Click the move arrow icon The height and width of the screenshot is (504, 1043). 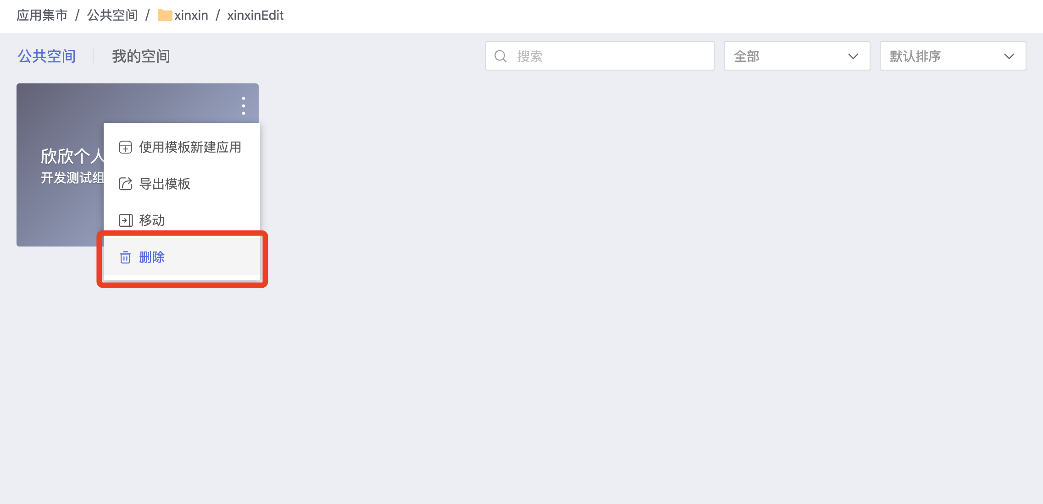(x=125, y=220)
